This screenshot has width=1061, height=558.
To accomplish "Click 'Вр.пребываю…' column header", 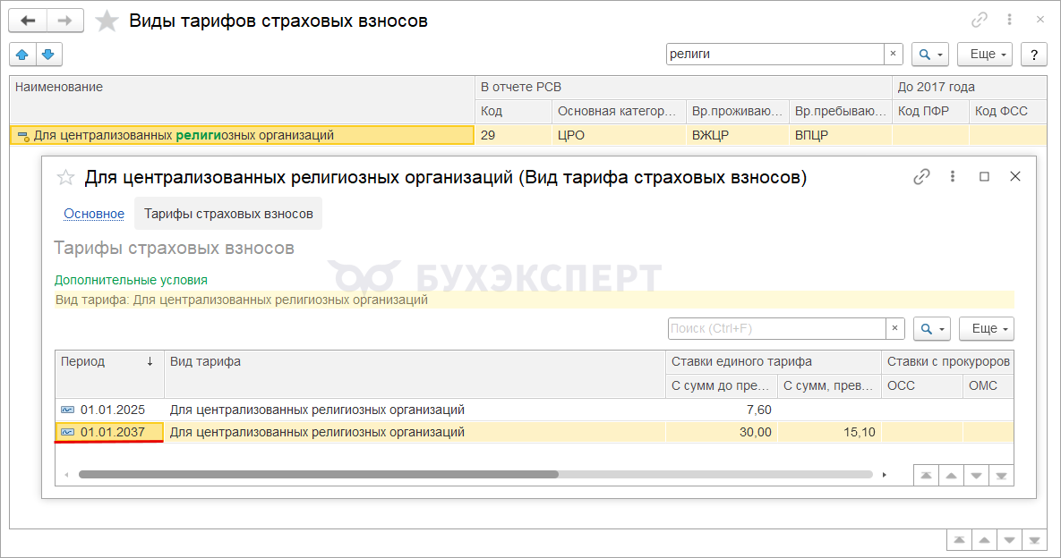I will (841, 111).
